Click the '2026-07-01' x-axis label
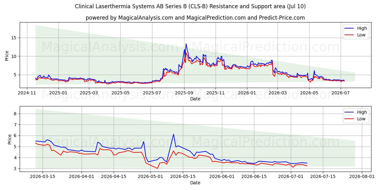This screenshot has width=381, height=190. click(x=291, y=177)
